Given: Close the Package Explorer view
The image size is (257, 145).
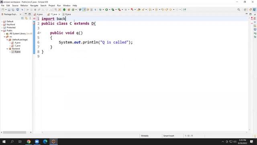Looking at the screenshot, I should point(20,14).
